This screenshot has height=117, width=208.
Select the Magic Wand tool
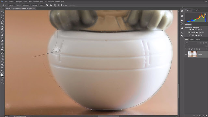2,20
